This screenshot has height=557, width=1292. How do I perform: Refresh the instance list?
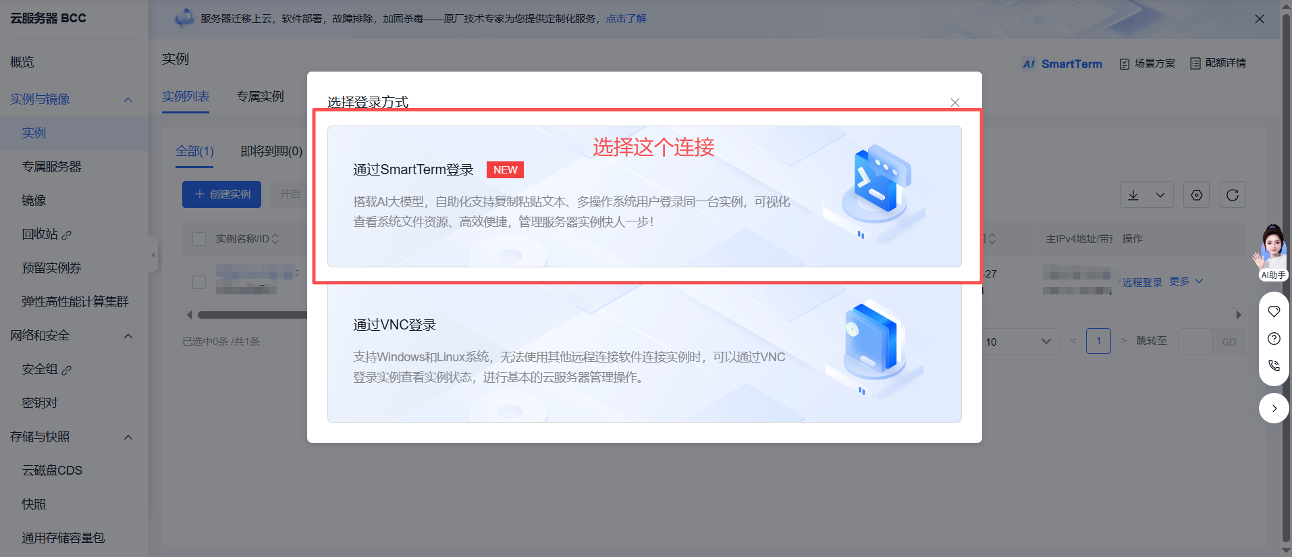pos(1233,195)
